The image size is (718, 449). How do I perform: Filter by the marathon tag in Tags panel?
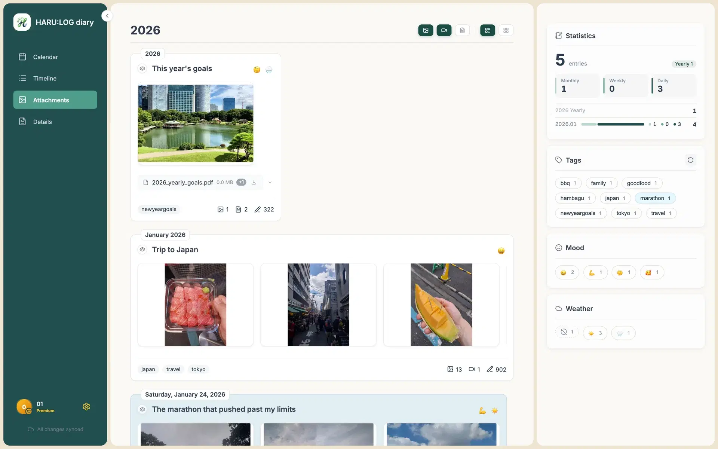tap(655, 198)
